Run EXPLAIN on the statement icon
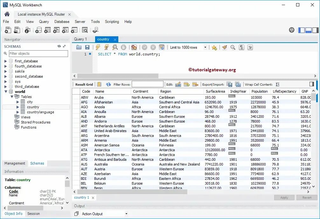This screenshot has height=219, width=320. coord(115,47)
